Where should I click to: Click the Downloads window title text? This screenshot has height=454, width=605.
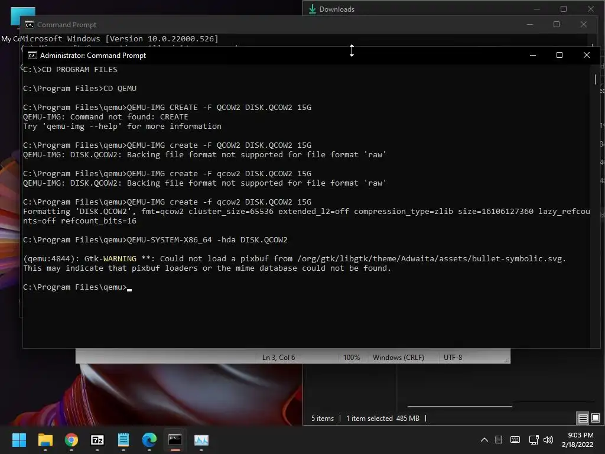pyautogui.click(x=337, y=9)
